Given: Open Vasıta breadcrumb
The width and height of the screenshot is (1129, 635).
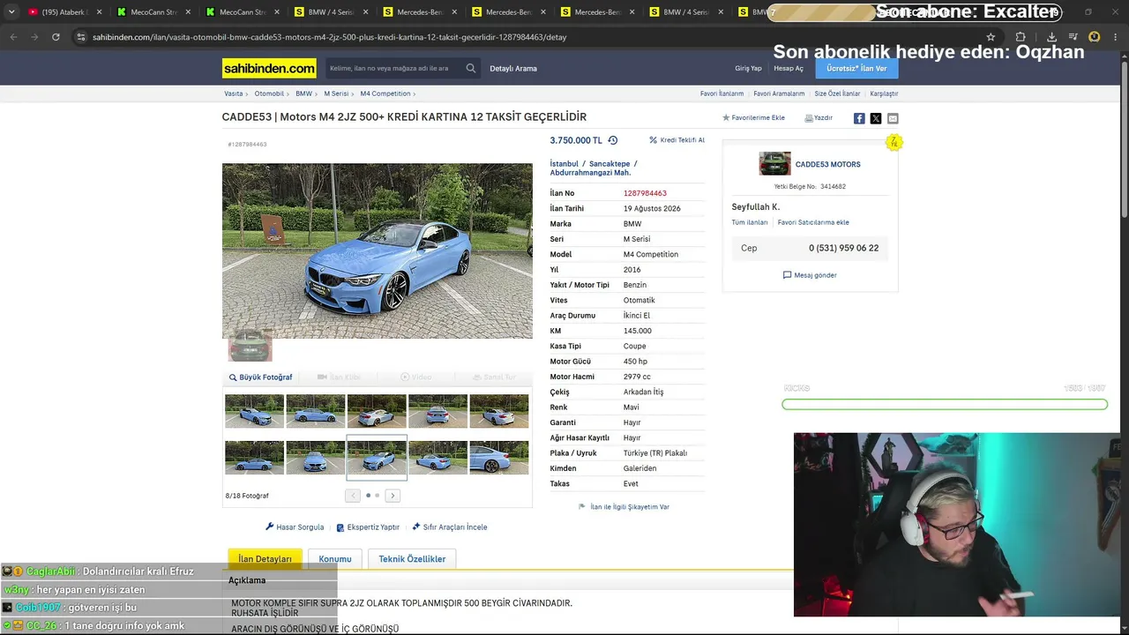Looking at the screenshot, I should (x=233, y=93).
